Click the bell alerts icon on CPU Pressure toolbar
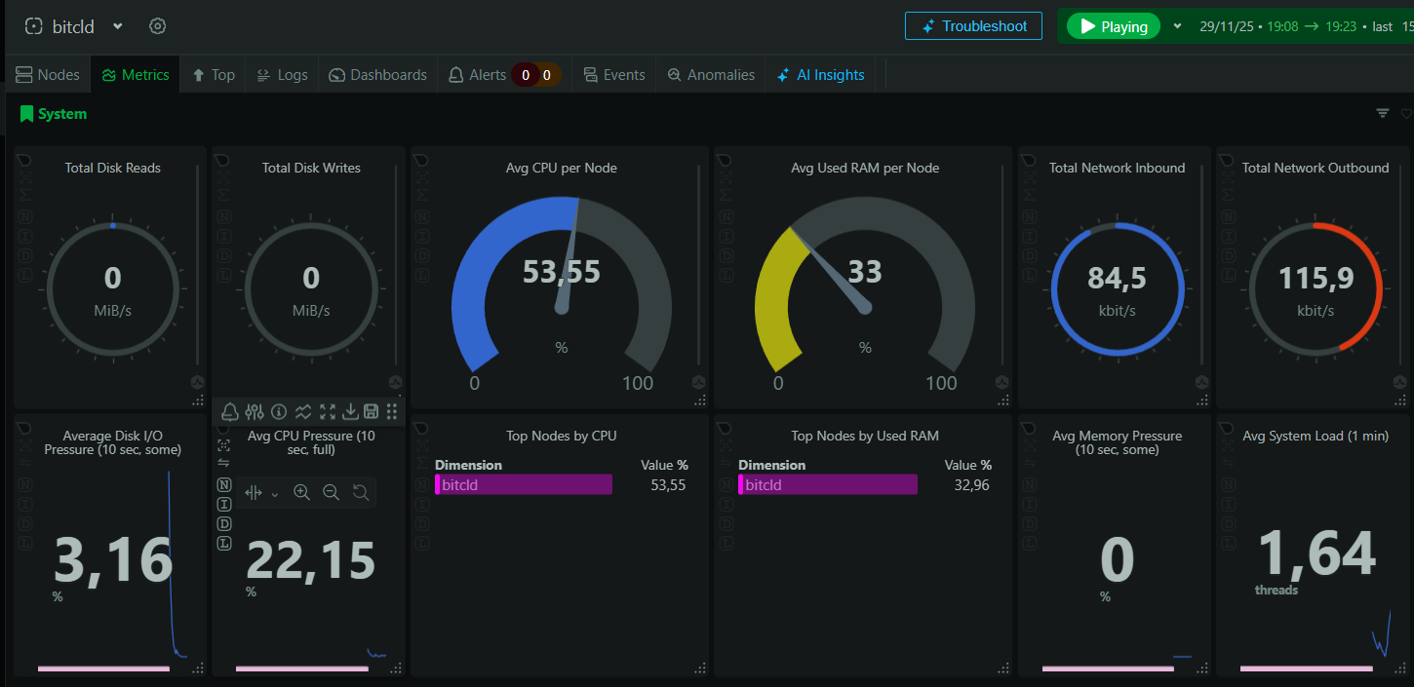This screenshot has height=687, width=1414. pos(230,411)
